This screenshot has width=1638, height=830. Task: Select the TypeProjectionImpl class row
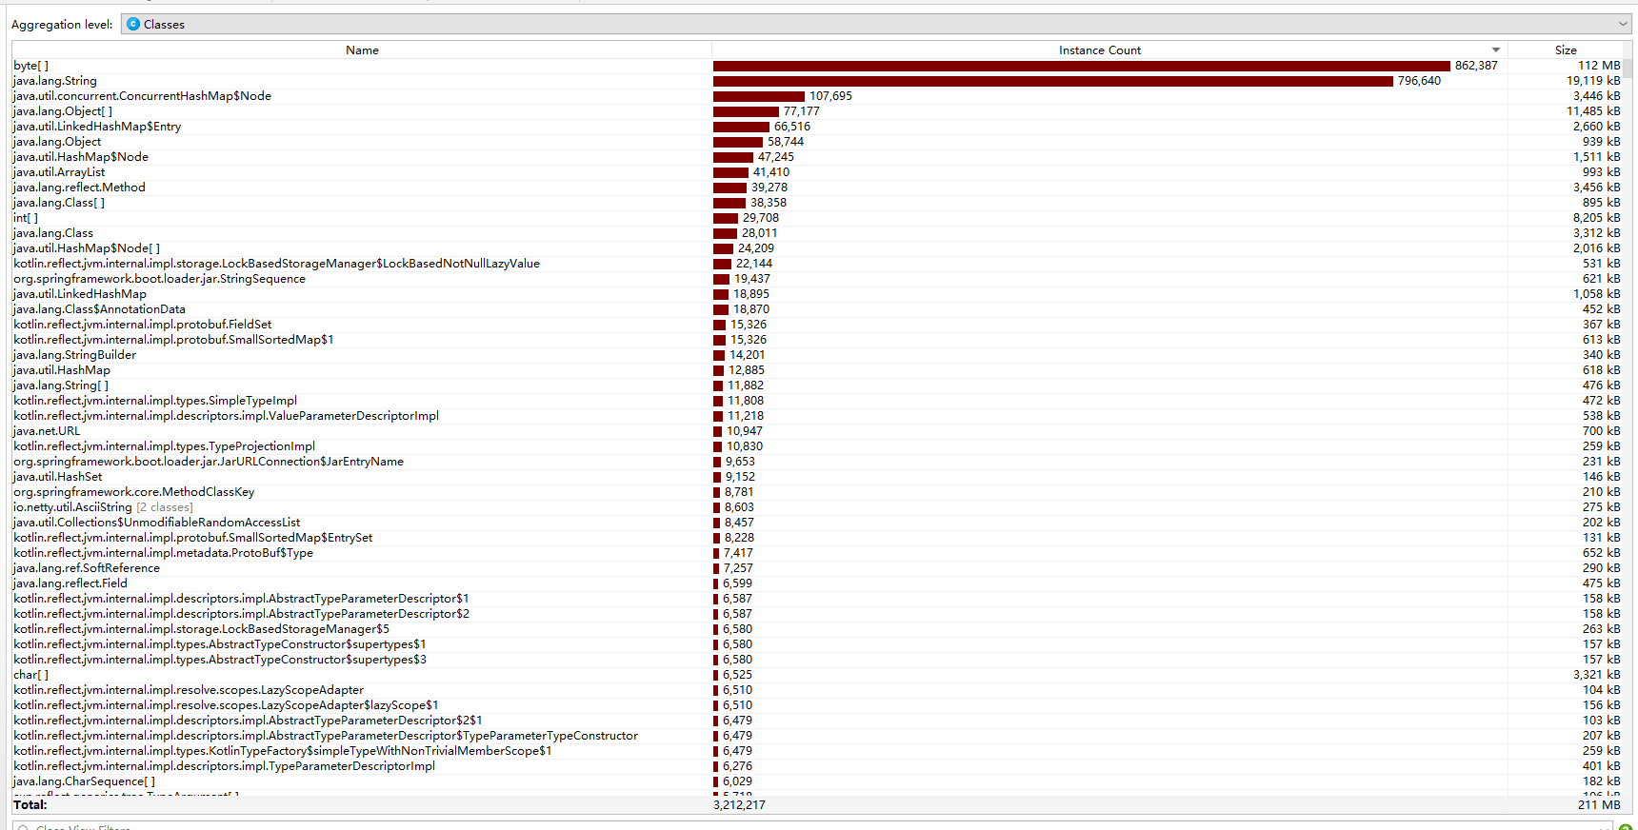[817, 446]
